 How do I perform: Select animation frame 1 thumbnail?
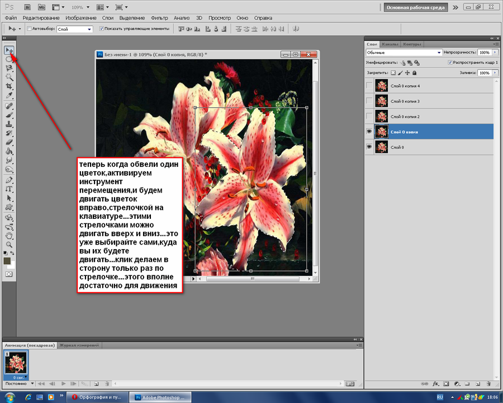pos(16,362)
